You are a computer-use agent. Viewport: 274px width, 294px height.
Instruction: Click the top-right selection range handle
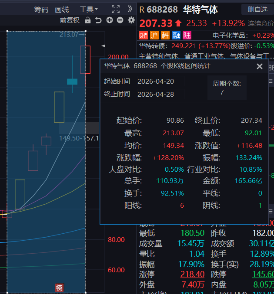click(x=86, y=31)
